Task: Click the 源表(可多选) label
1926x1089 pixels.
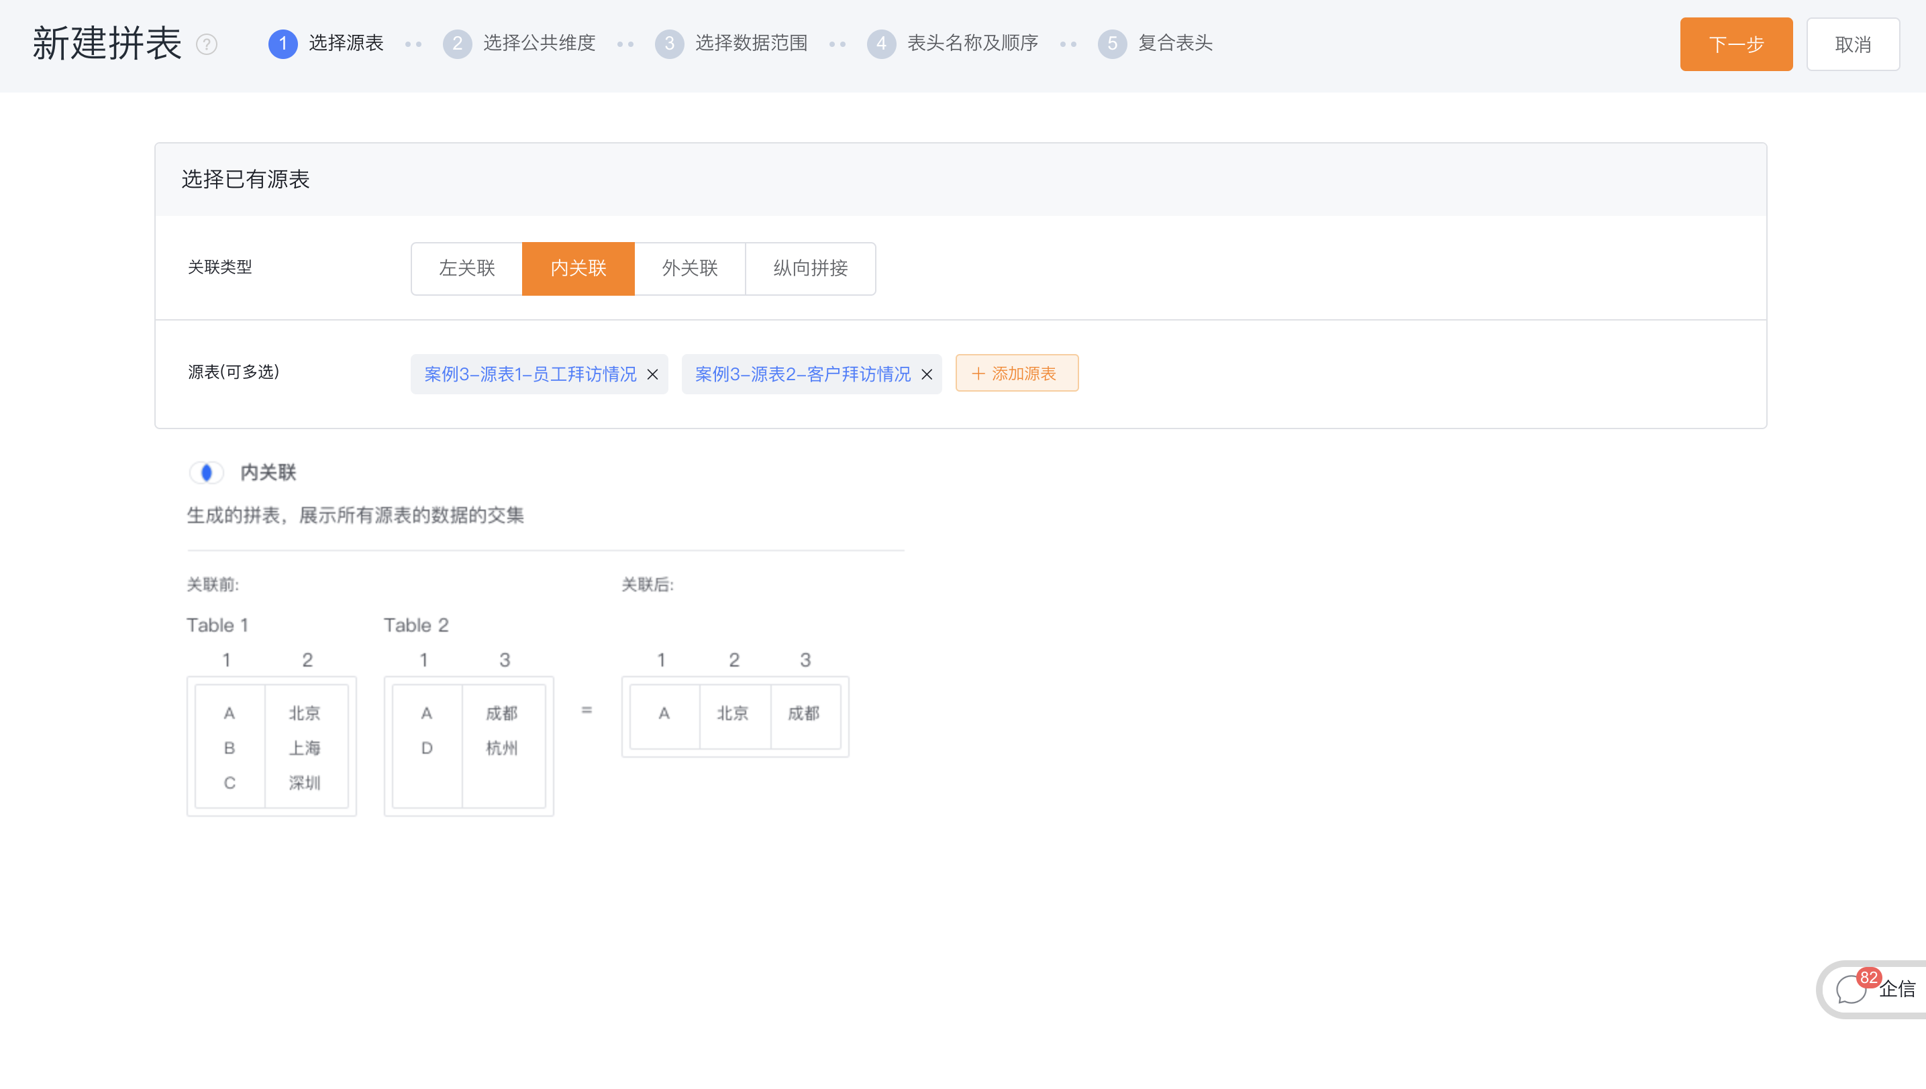Action: (234, 371)
